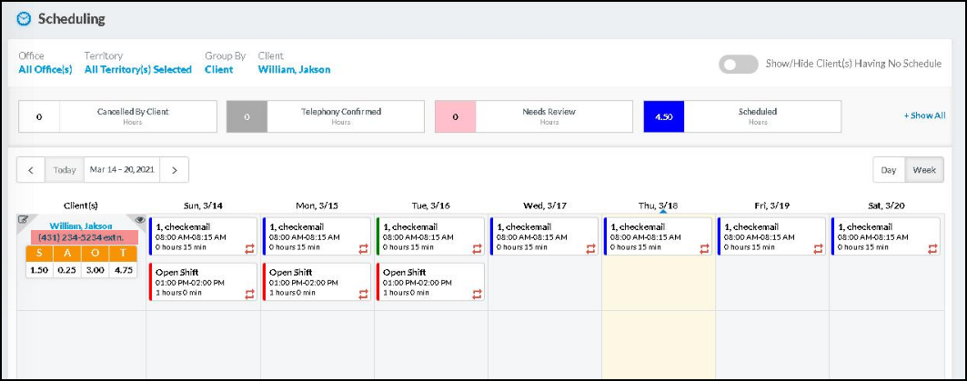This screenshot has height=381, width=967.
Task: Click the edit icon beside William, Jakson
Action: point(23,220)
